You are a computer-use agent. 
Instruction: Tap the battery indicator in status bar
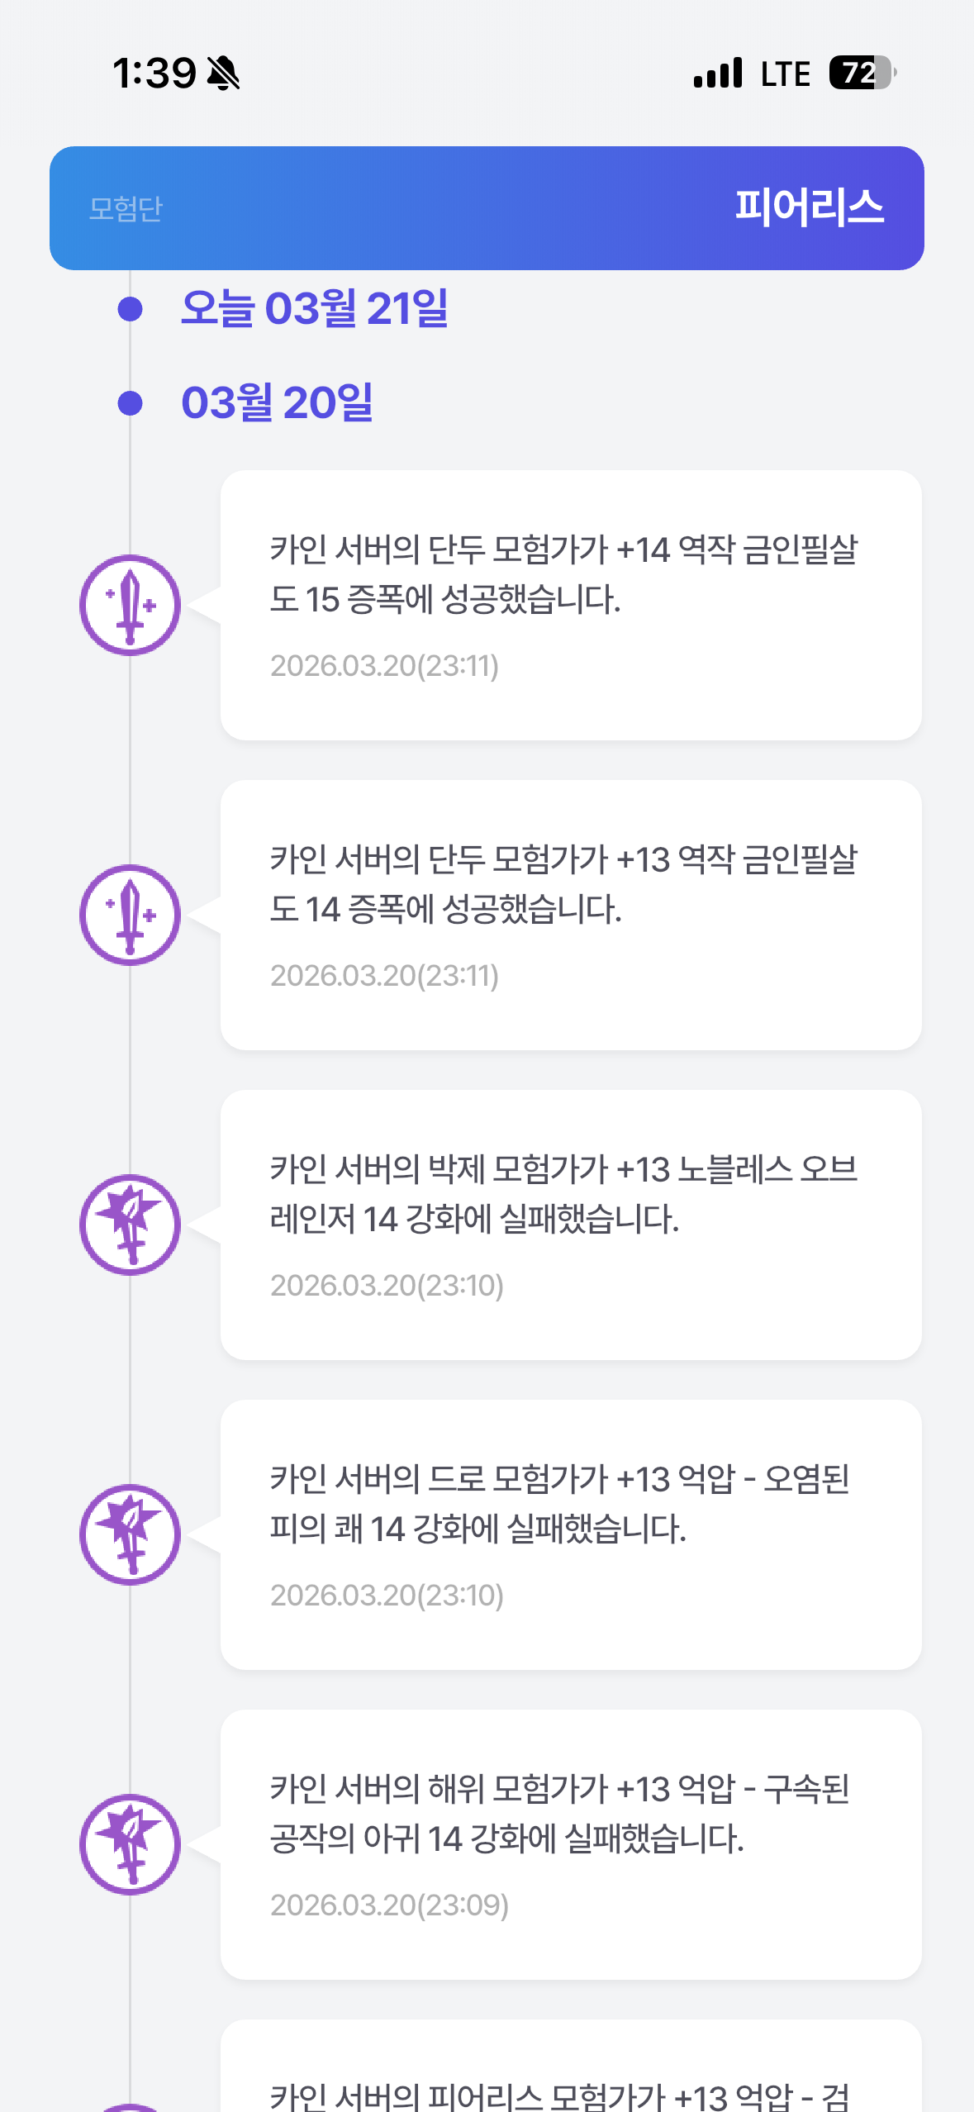click(862, 73)
